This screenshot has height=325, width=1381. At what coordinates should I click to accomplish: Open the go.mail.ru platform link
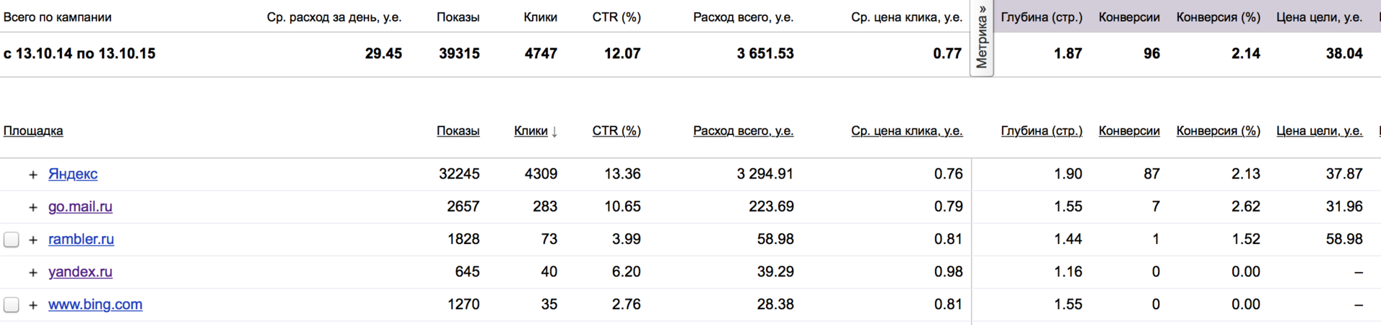[81, 207]
